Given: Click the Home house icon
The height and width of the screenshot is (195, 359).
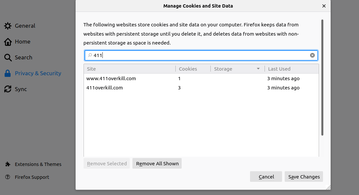Looking at the screenshot, I should [x=8, y=42].
